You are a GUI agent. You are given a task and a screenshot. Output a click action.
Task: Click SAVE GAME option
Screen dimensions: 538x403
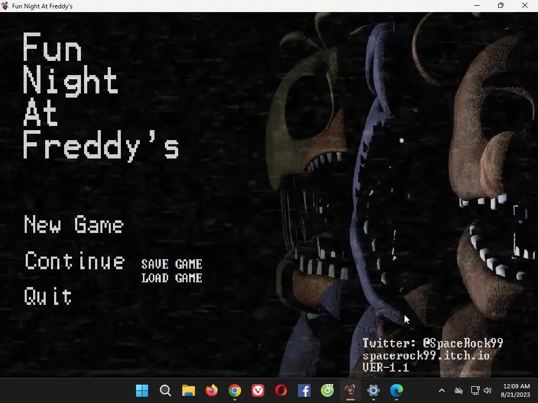pos(172,264)
